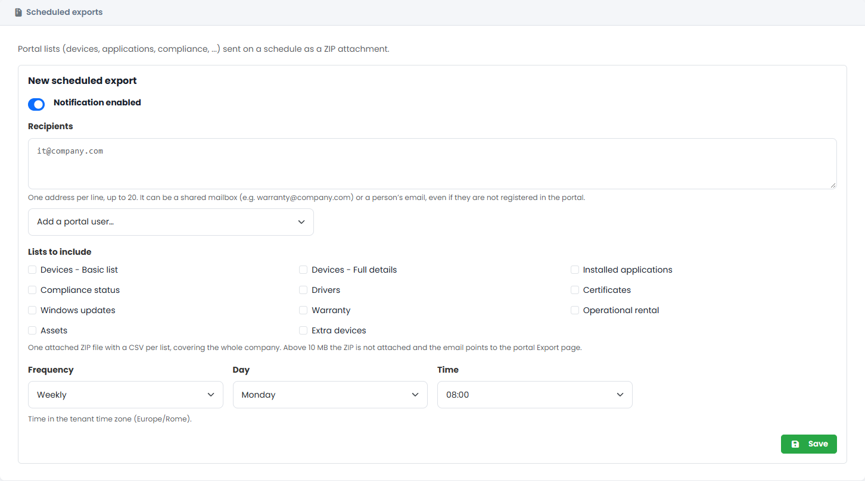Select the Compliance status checkbox

tap(32, 290)
